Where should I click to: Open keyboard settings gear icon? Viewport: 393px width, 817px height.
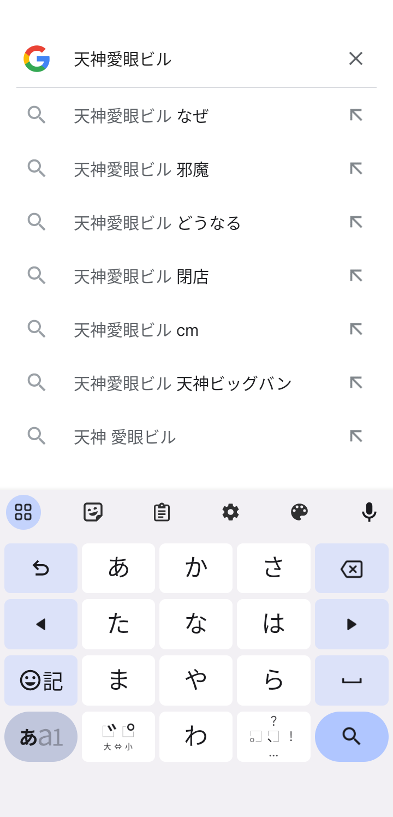pyautogui.click(x=230, y=512)
